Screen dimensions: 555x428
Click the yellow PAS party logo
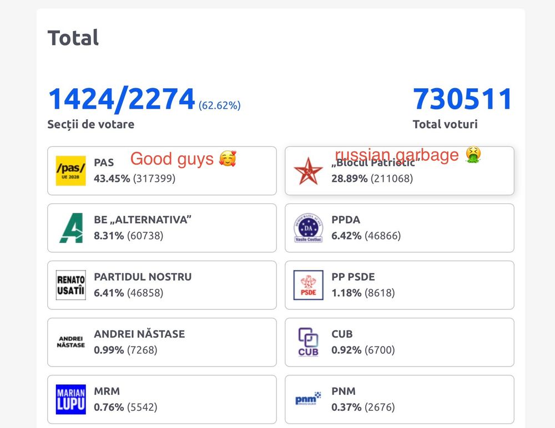70,171
